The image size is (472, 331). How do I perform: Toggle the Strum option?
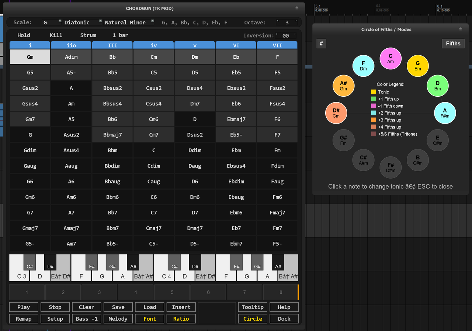(x=88, y=35)
